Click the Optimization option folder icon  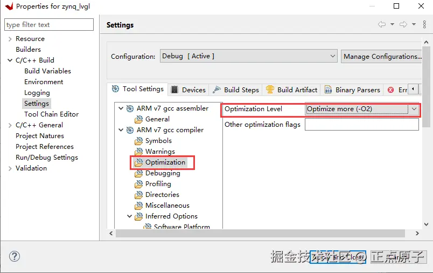[138, 162]
